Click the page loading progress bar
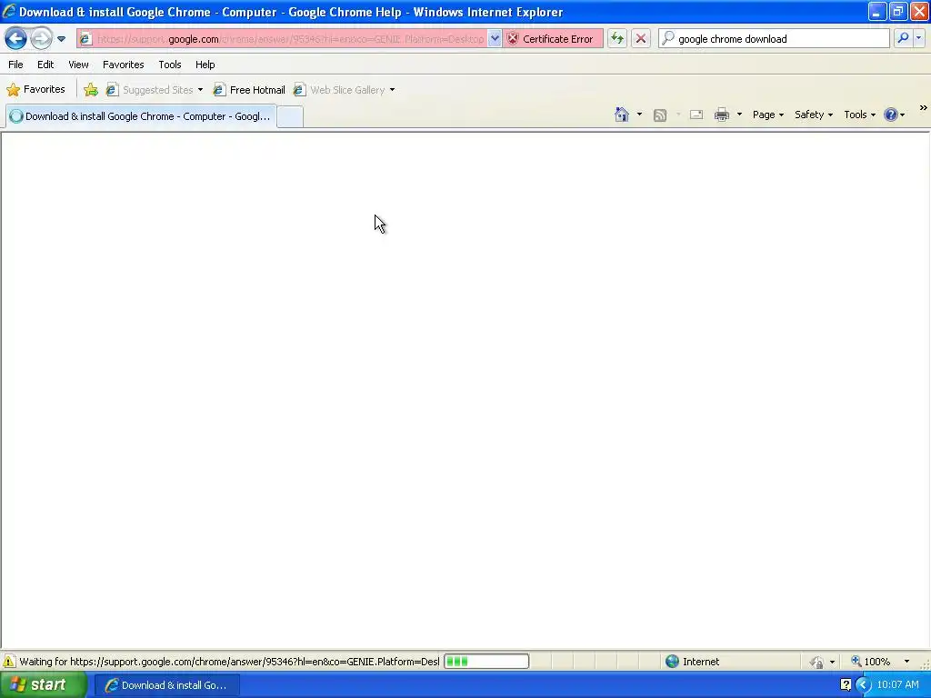Viewport: 931px width, 698px height. tap(486, 662)
